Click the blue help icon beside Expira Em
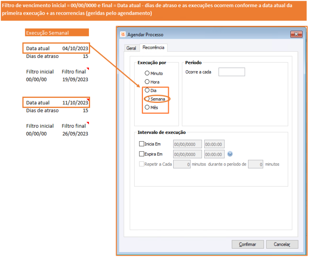The image size is (309, 258). [x=230, y=154]
